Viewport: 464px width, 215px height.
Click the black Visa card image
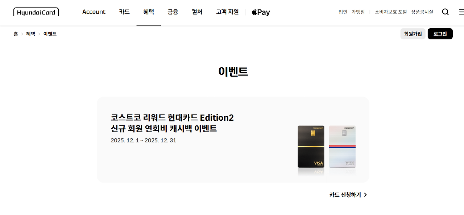point(311,147)
